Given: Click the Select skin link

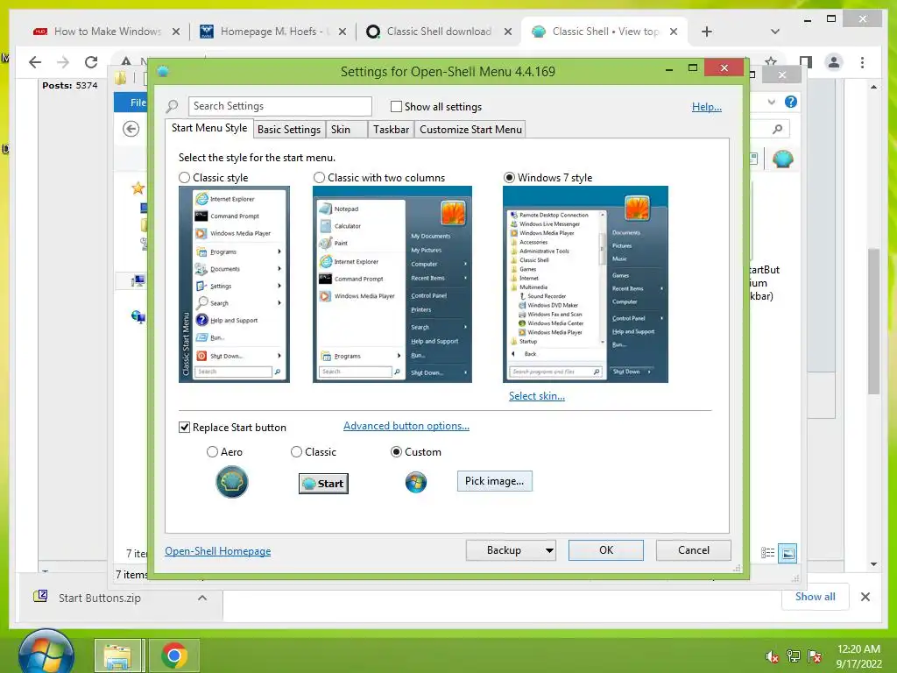Looking at the screenshot, I should coord(537,396).
